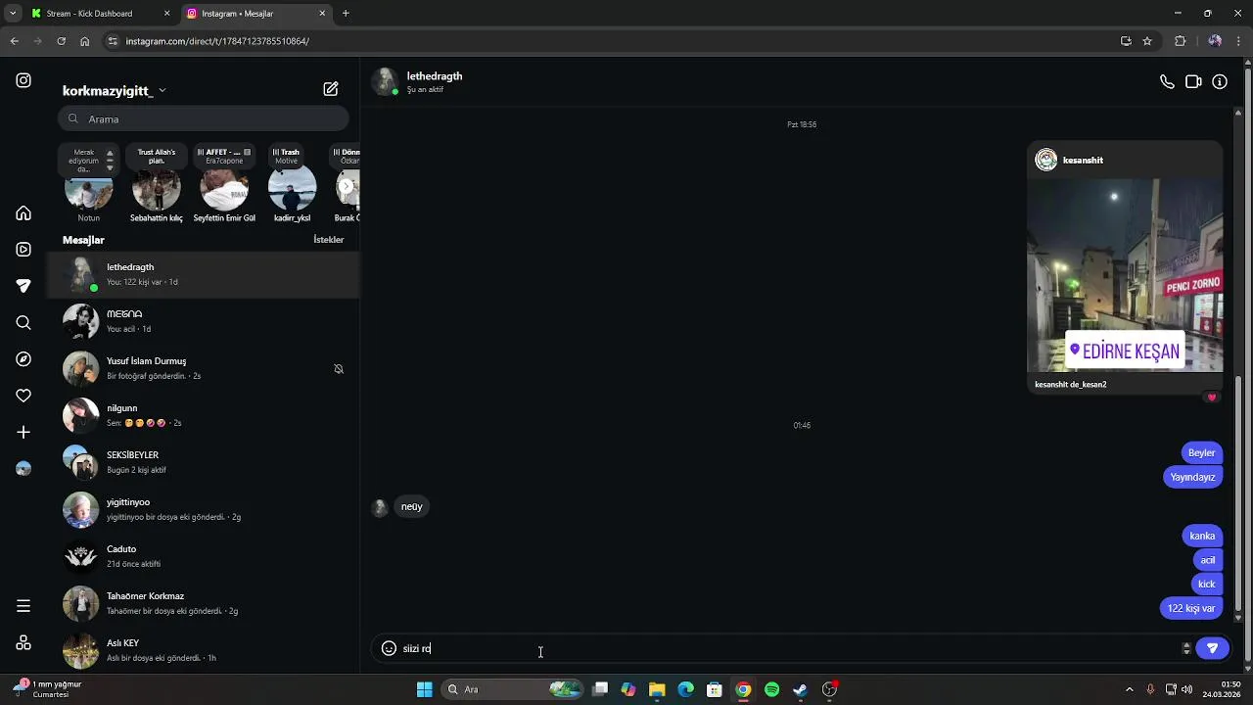
Task: Select the "122 kişi var" sent message
Action: 1190,608
